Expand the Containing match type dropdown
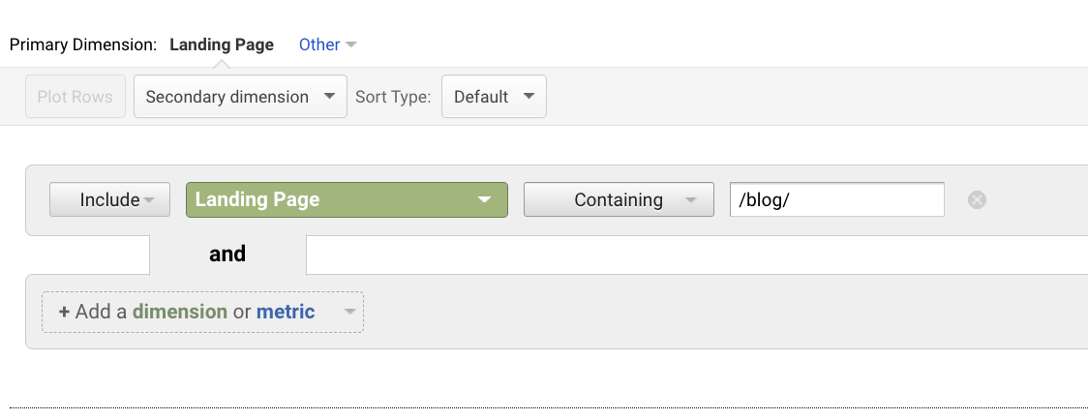This screenshot has height=420, width=1088. (618, 200)
